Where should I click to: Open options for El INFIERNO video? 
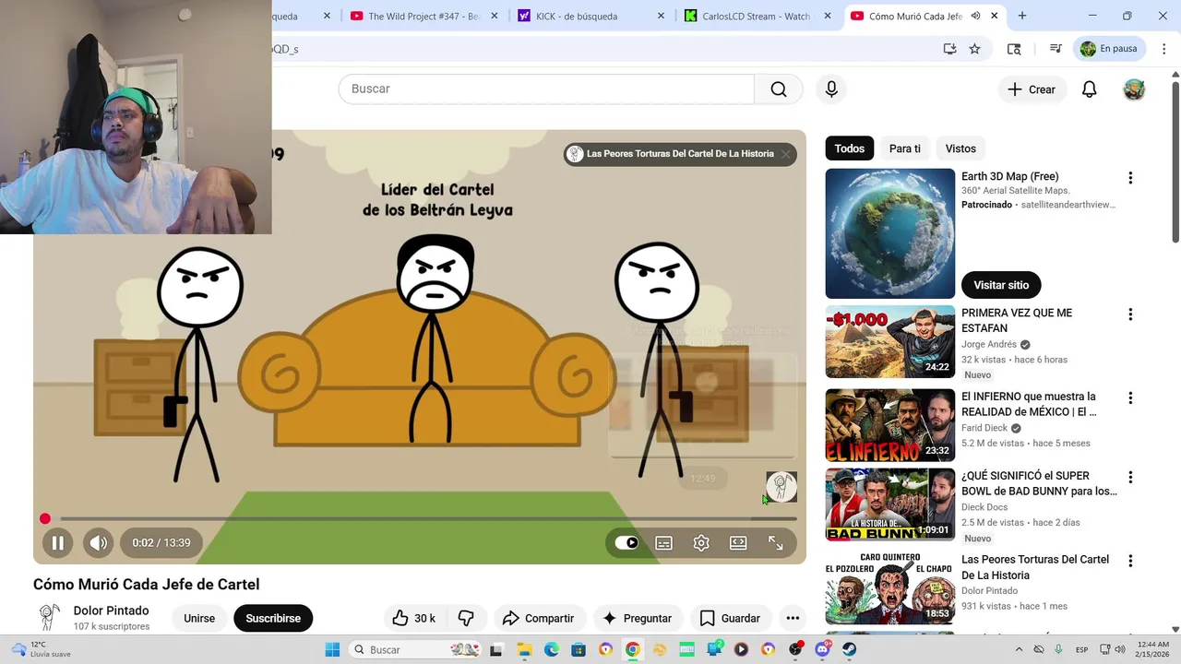[x=1130, y=398]
